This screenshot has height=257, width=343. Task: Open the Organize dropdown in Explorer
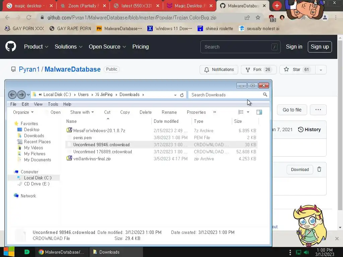[x=23, y=112]
